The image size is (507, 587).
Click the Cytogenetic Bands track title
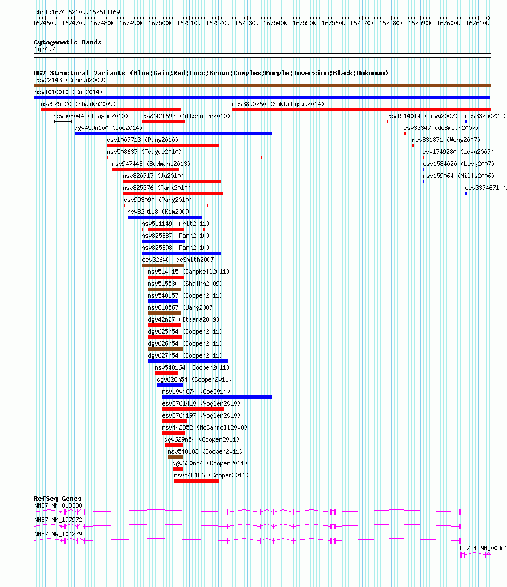68,42
